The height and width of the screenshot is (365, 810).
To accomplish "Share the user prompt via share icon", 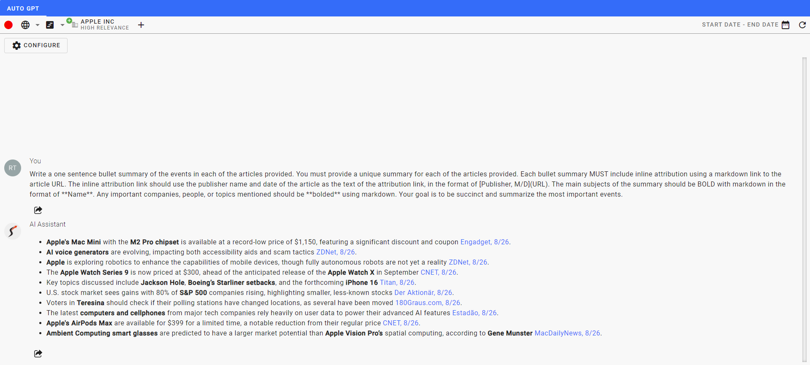I will 38,210.
